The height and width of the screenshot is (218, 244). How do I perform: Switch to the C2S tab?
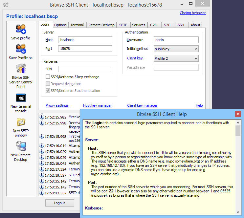coord(153,25)
